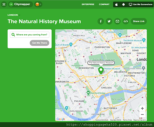154x127 pixels.
Task: Click Madame Tussauds London camera marker
Action: 120,35
